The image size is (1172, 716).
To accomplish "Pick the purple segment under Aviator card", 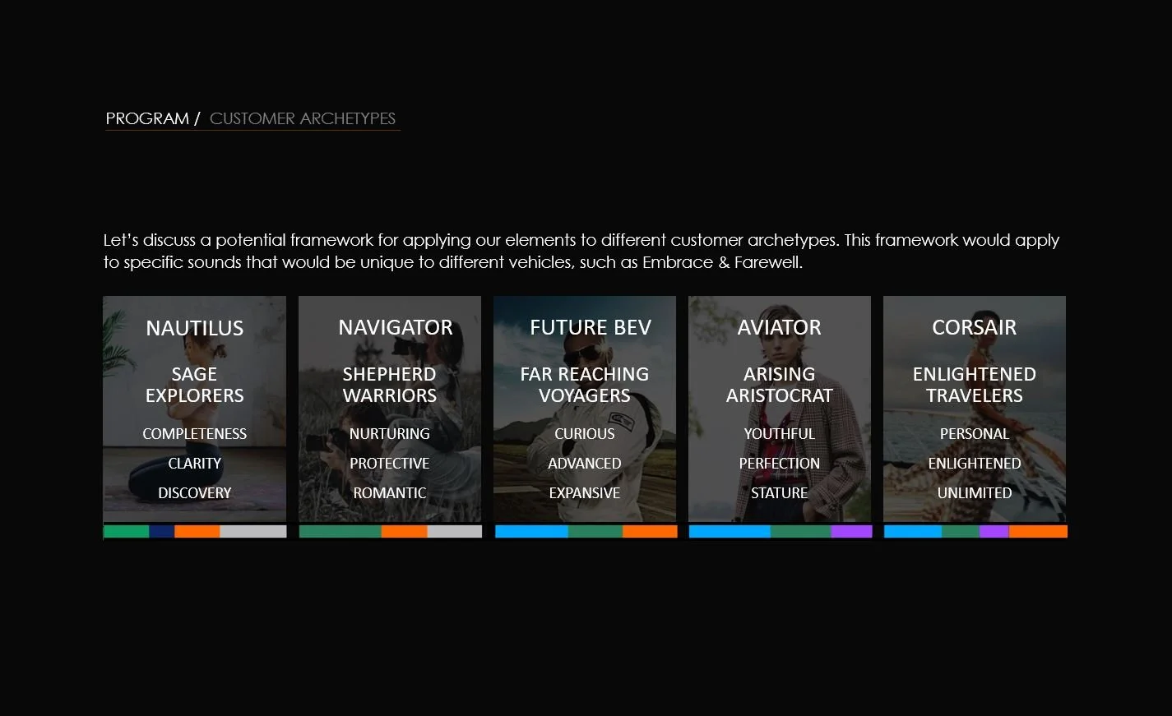I will 852,532.
